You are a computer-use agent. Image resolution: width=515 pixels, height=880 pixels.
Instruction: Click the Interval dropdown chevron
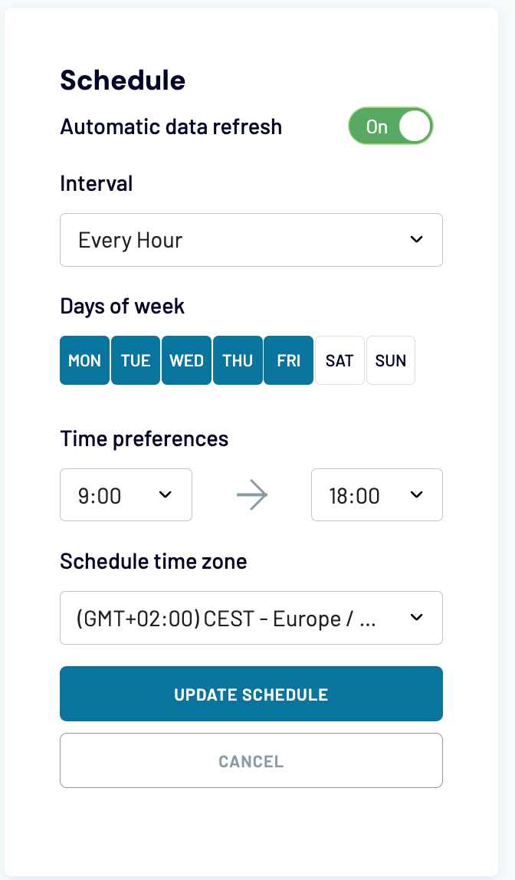[416, 239]
